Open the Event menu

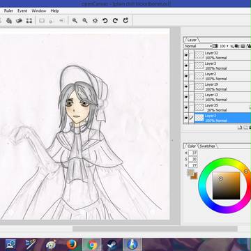pyautogui.click(x=22, y=10)
